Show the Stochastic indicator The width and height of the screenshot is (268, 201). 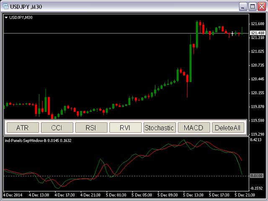point(159,128)
